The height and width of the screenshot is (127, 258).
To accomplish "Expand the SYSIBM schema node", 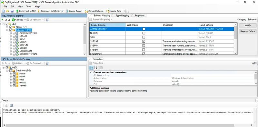I will point(11,48).
